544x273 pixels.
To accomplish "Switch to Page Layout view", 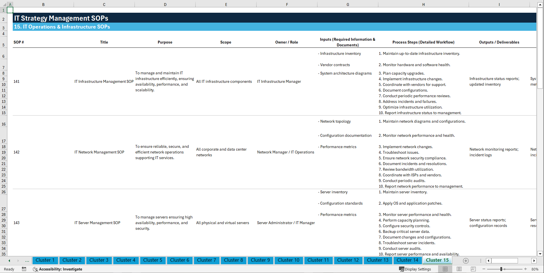I will 459,269.
